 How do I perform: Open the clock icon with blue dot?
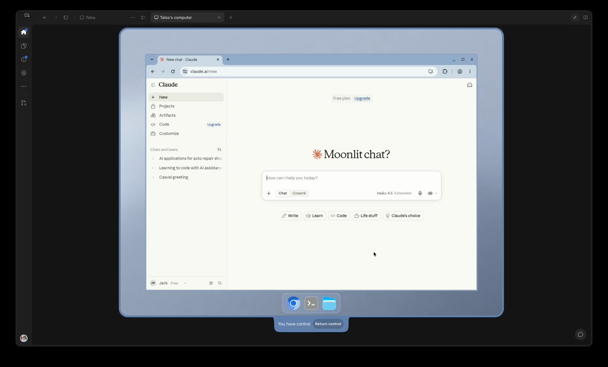(24, 59)
